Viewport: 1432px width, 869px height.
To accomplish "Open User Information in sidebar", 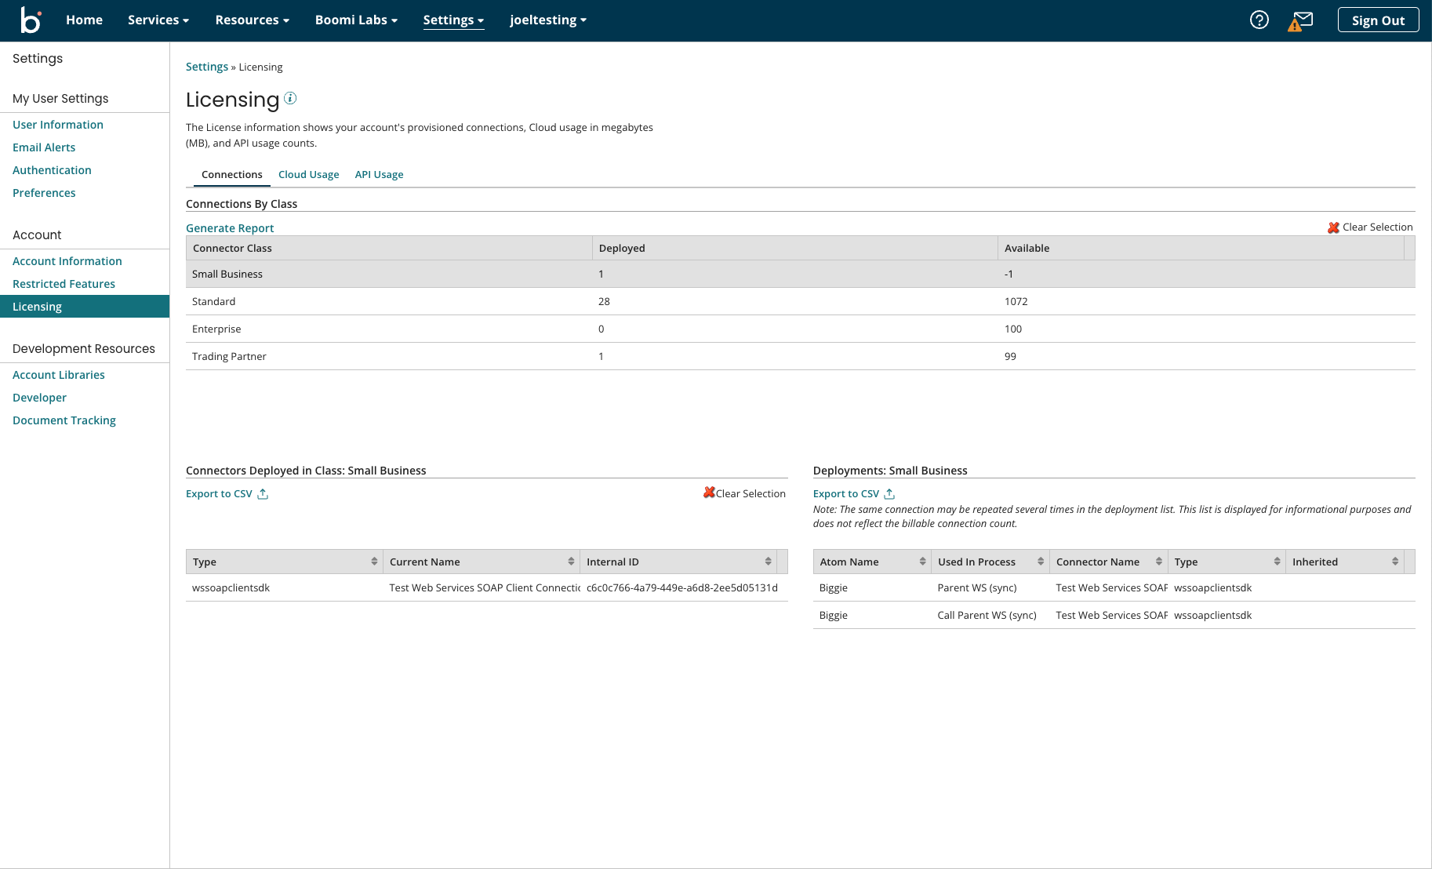I will 58,125.
